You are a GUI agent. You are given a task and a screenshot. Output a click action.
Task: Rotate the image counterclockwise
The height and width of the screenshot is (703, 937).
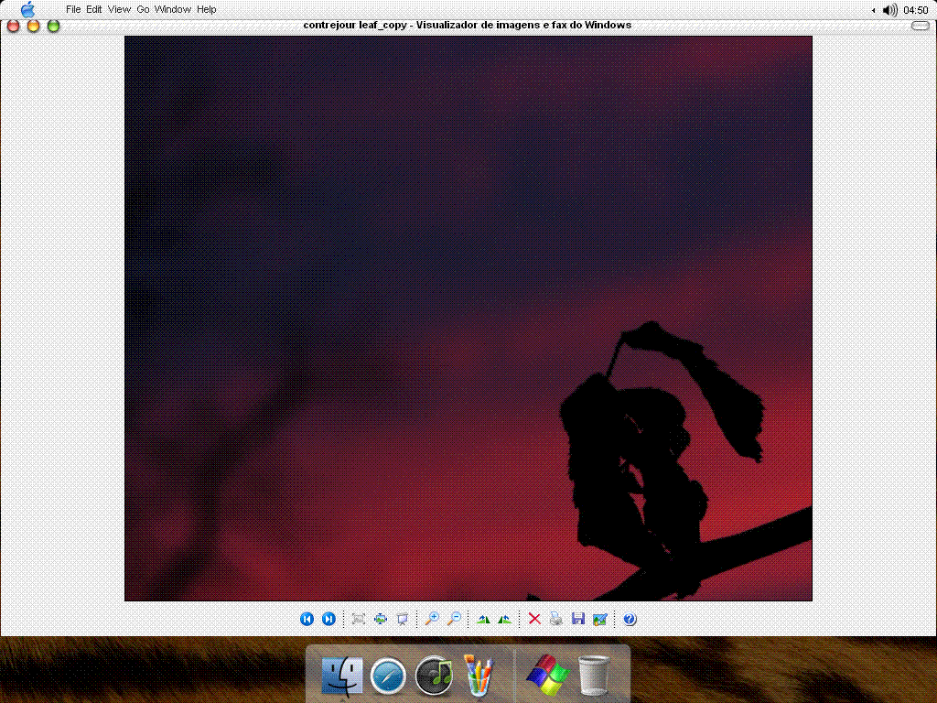[504, 620]
